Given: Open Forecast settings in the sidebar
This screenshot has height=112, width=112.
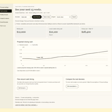Looking at the screenshot, I should point(4,7).
